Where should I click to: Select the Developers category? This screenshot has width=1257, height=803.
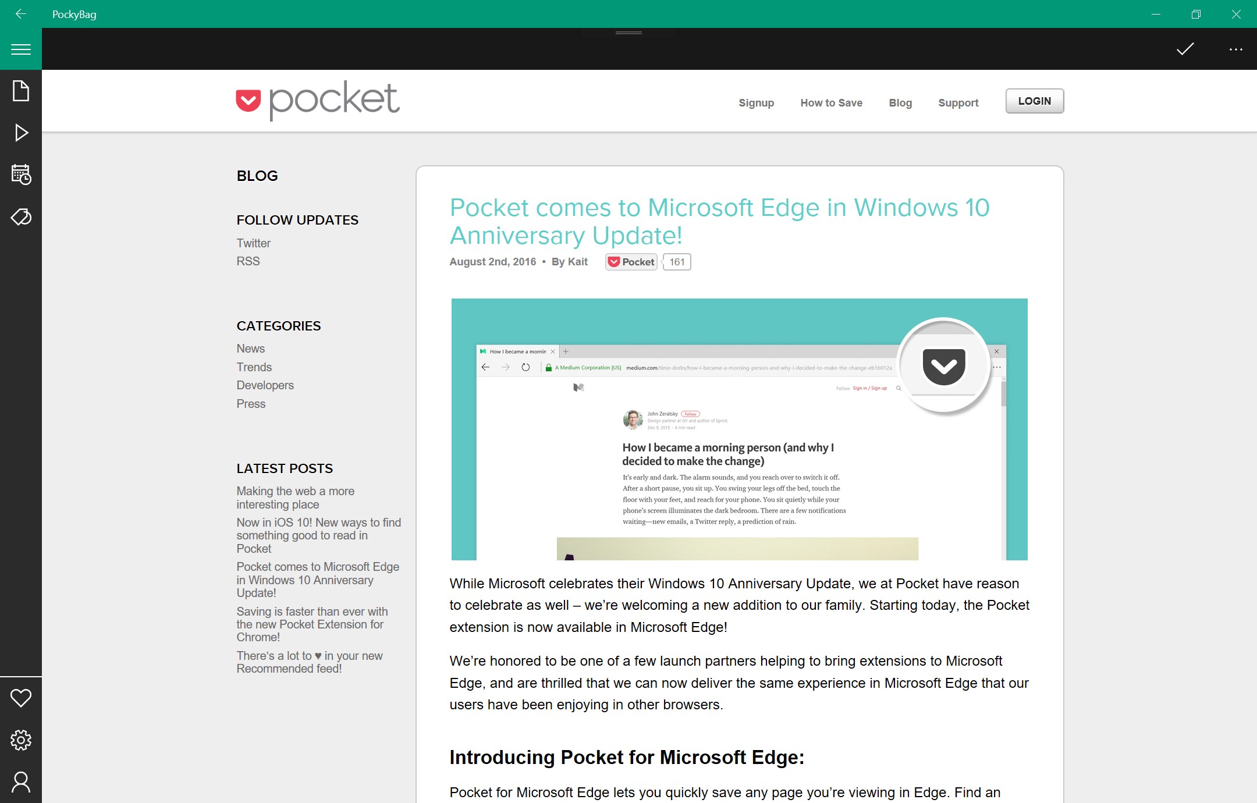tap(265, 385)
